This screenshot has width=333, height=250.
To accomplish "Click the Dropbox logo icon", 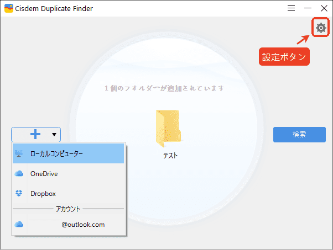I will coord(19,194).
